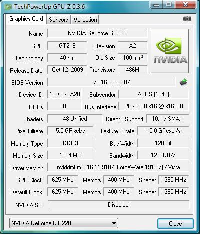Click Pixel Fillrate 5.0 GPixel/s

70,131
